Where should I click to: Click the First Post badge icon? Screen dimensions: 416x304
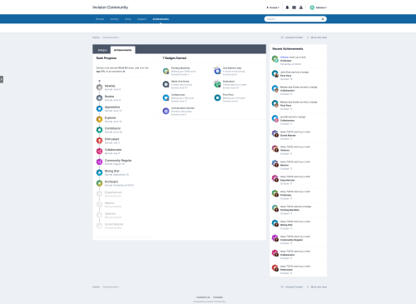217,97
